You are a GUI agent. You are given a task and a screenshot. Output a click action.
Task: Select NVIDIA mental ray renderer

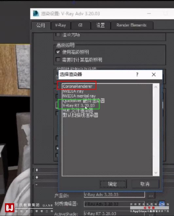[79, 96]
